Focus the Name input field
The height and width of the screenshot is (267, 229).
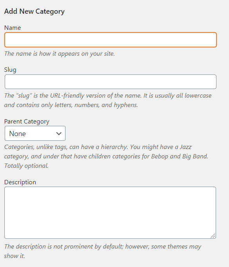click(x=111, y=40)
